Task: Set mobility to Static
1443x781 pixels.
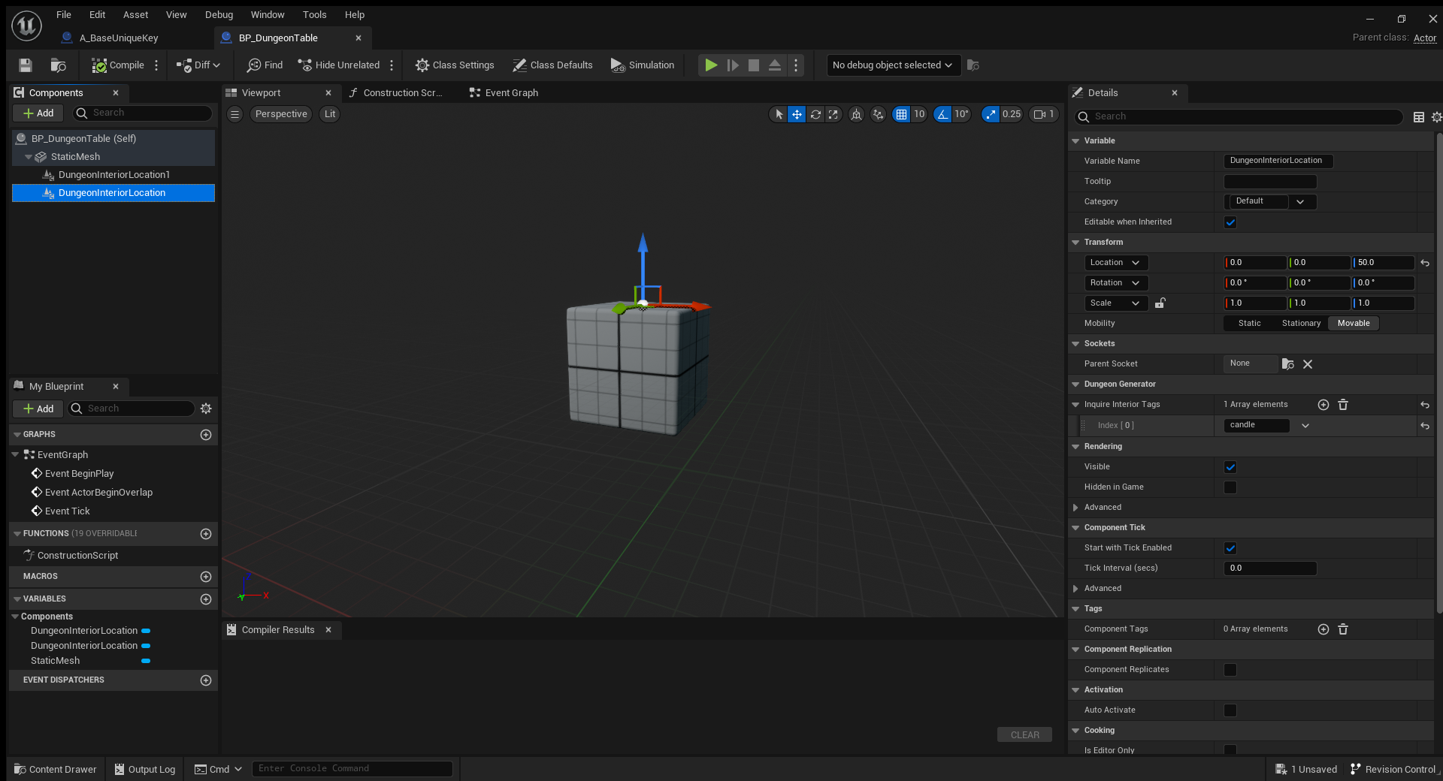Action: click(x=1249, y=324)
